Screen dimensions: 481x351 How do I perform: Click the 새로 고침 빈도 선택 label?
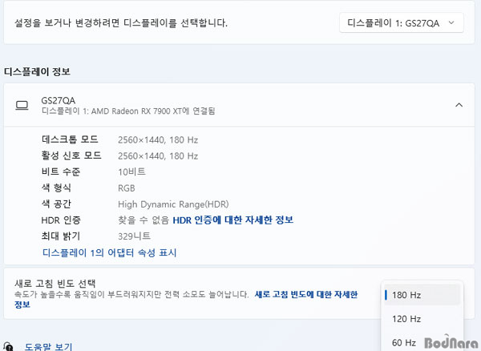point(55,283)
